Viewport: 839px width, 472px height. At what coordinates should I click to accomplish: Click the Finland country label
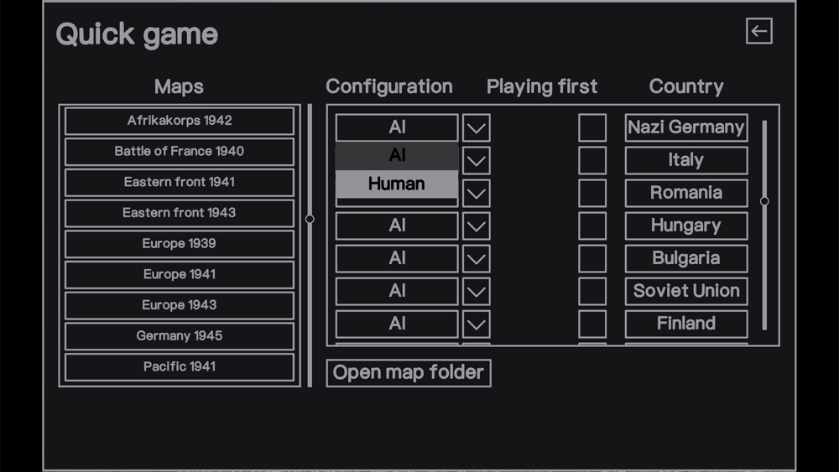686,324
